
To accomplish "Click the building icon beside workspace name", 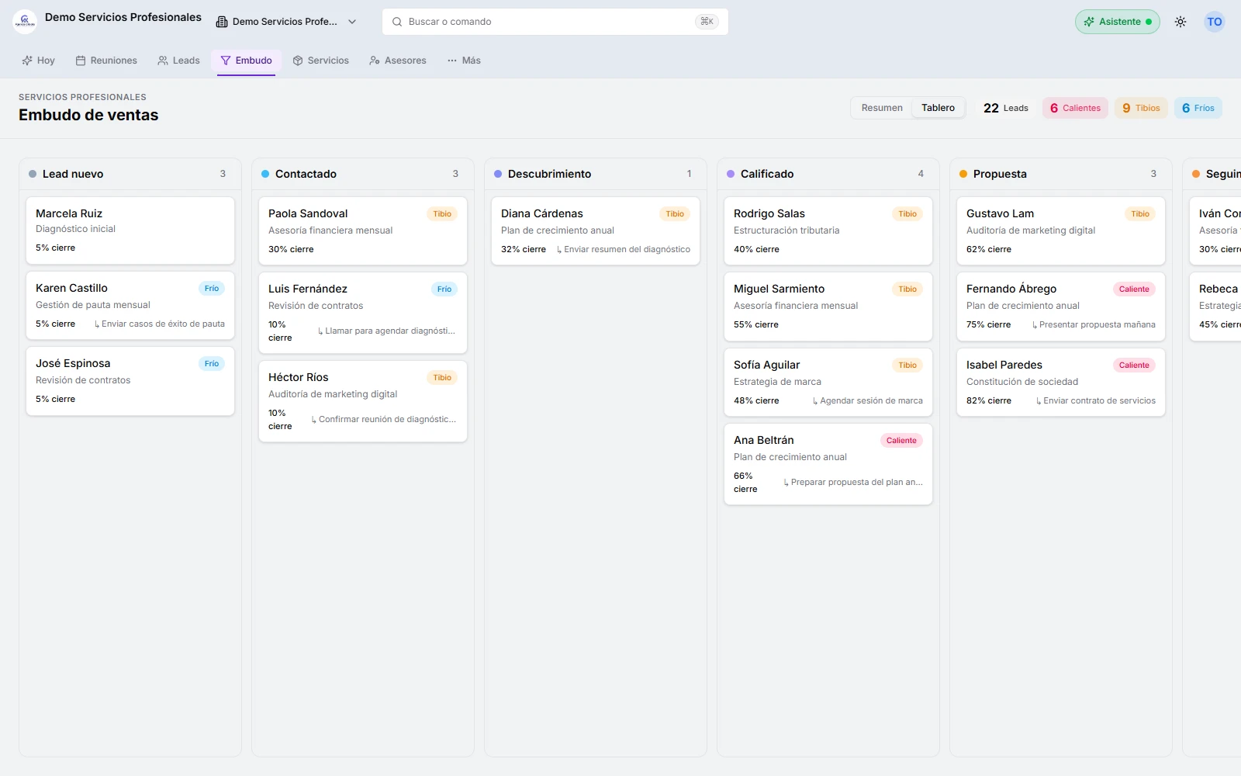I will point(222,22).
